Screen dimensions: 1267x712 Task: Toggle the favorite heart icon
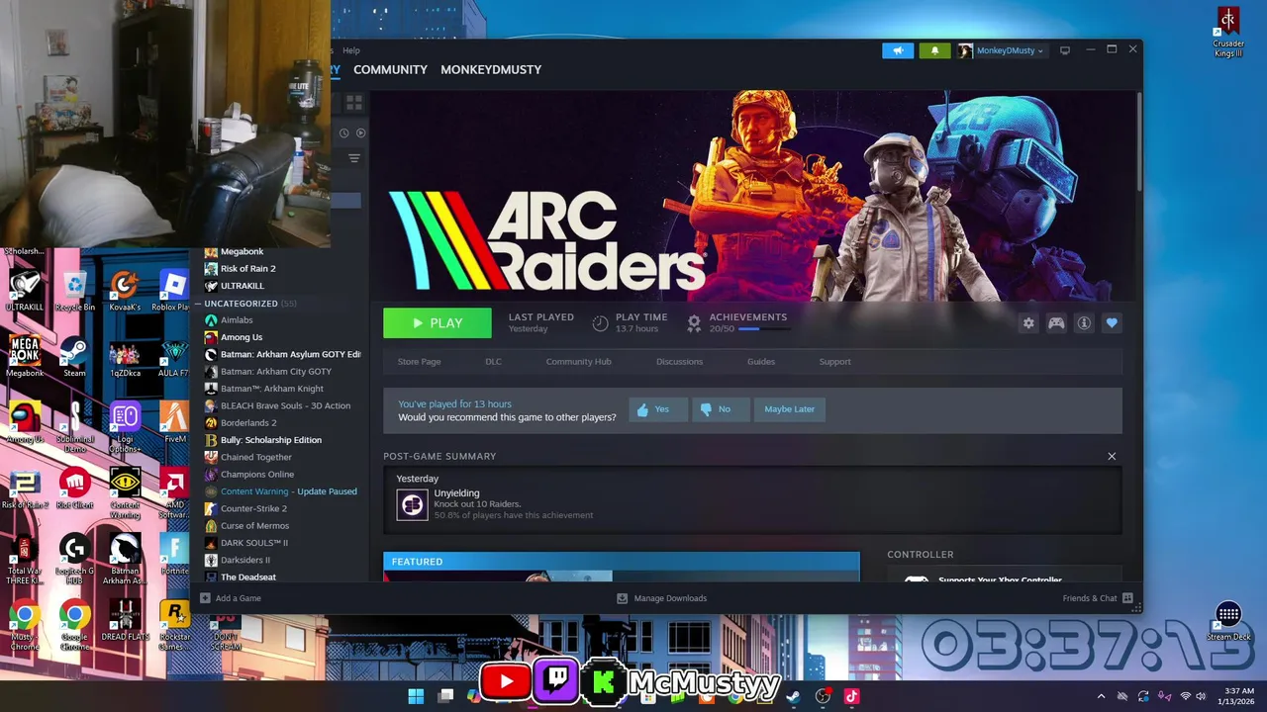(x=1112, y=323)
